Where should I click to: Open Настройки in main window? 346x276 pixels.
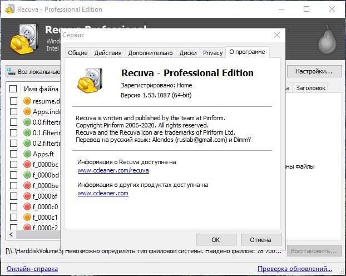tap(314, 71)
